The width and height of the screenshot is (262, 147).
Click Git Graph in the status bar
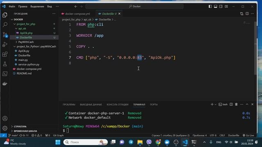pyautogui.click(x=58, y=135)
